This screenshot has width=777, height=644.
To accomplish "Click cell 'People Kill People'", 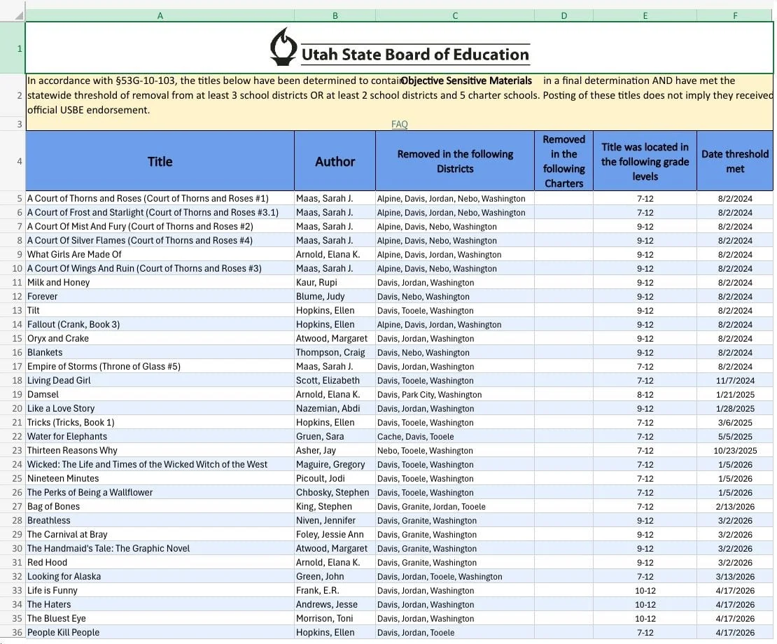I will [x=160, y=632].
